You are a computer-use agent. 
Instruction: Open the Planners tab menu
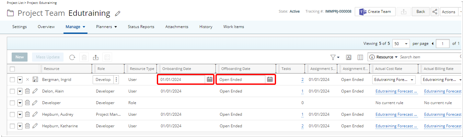coord(106,27)
